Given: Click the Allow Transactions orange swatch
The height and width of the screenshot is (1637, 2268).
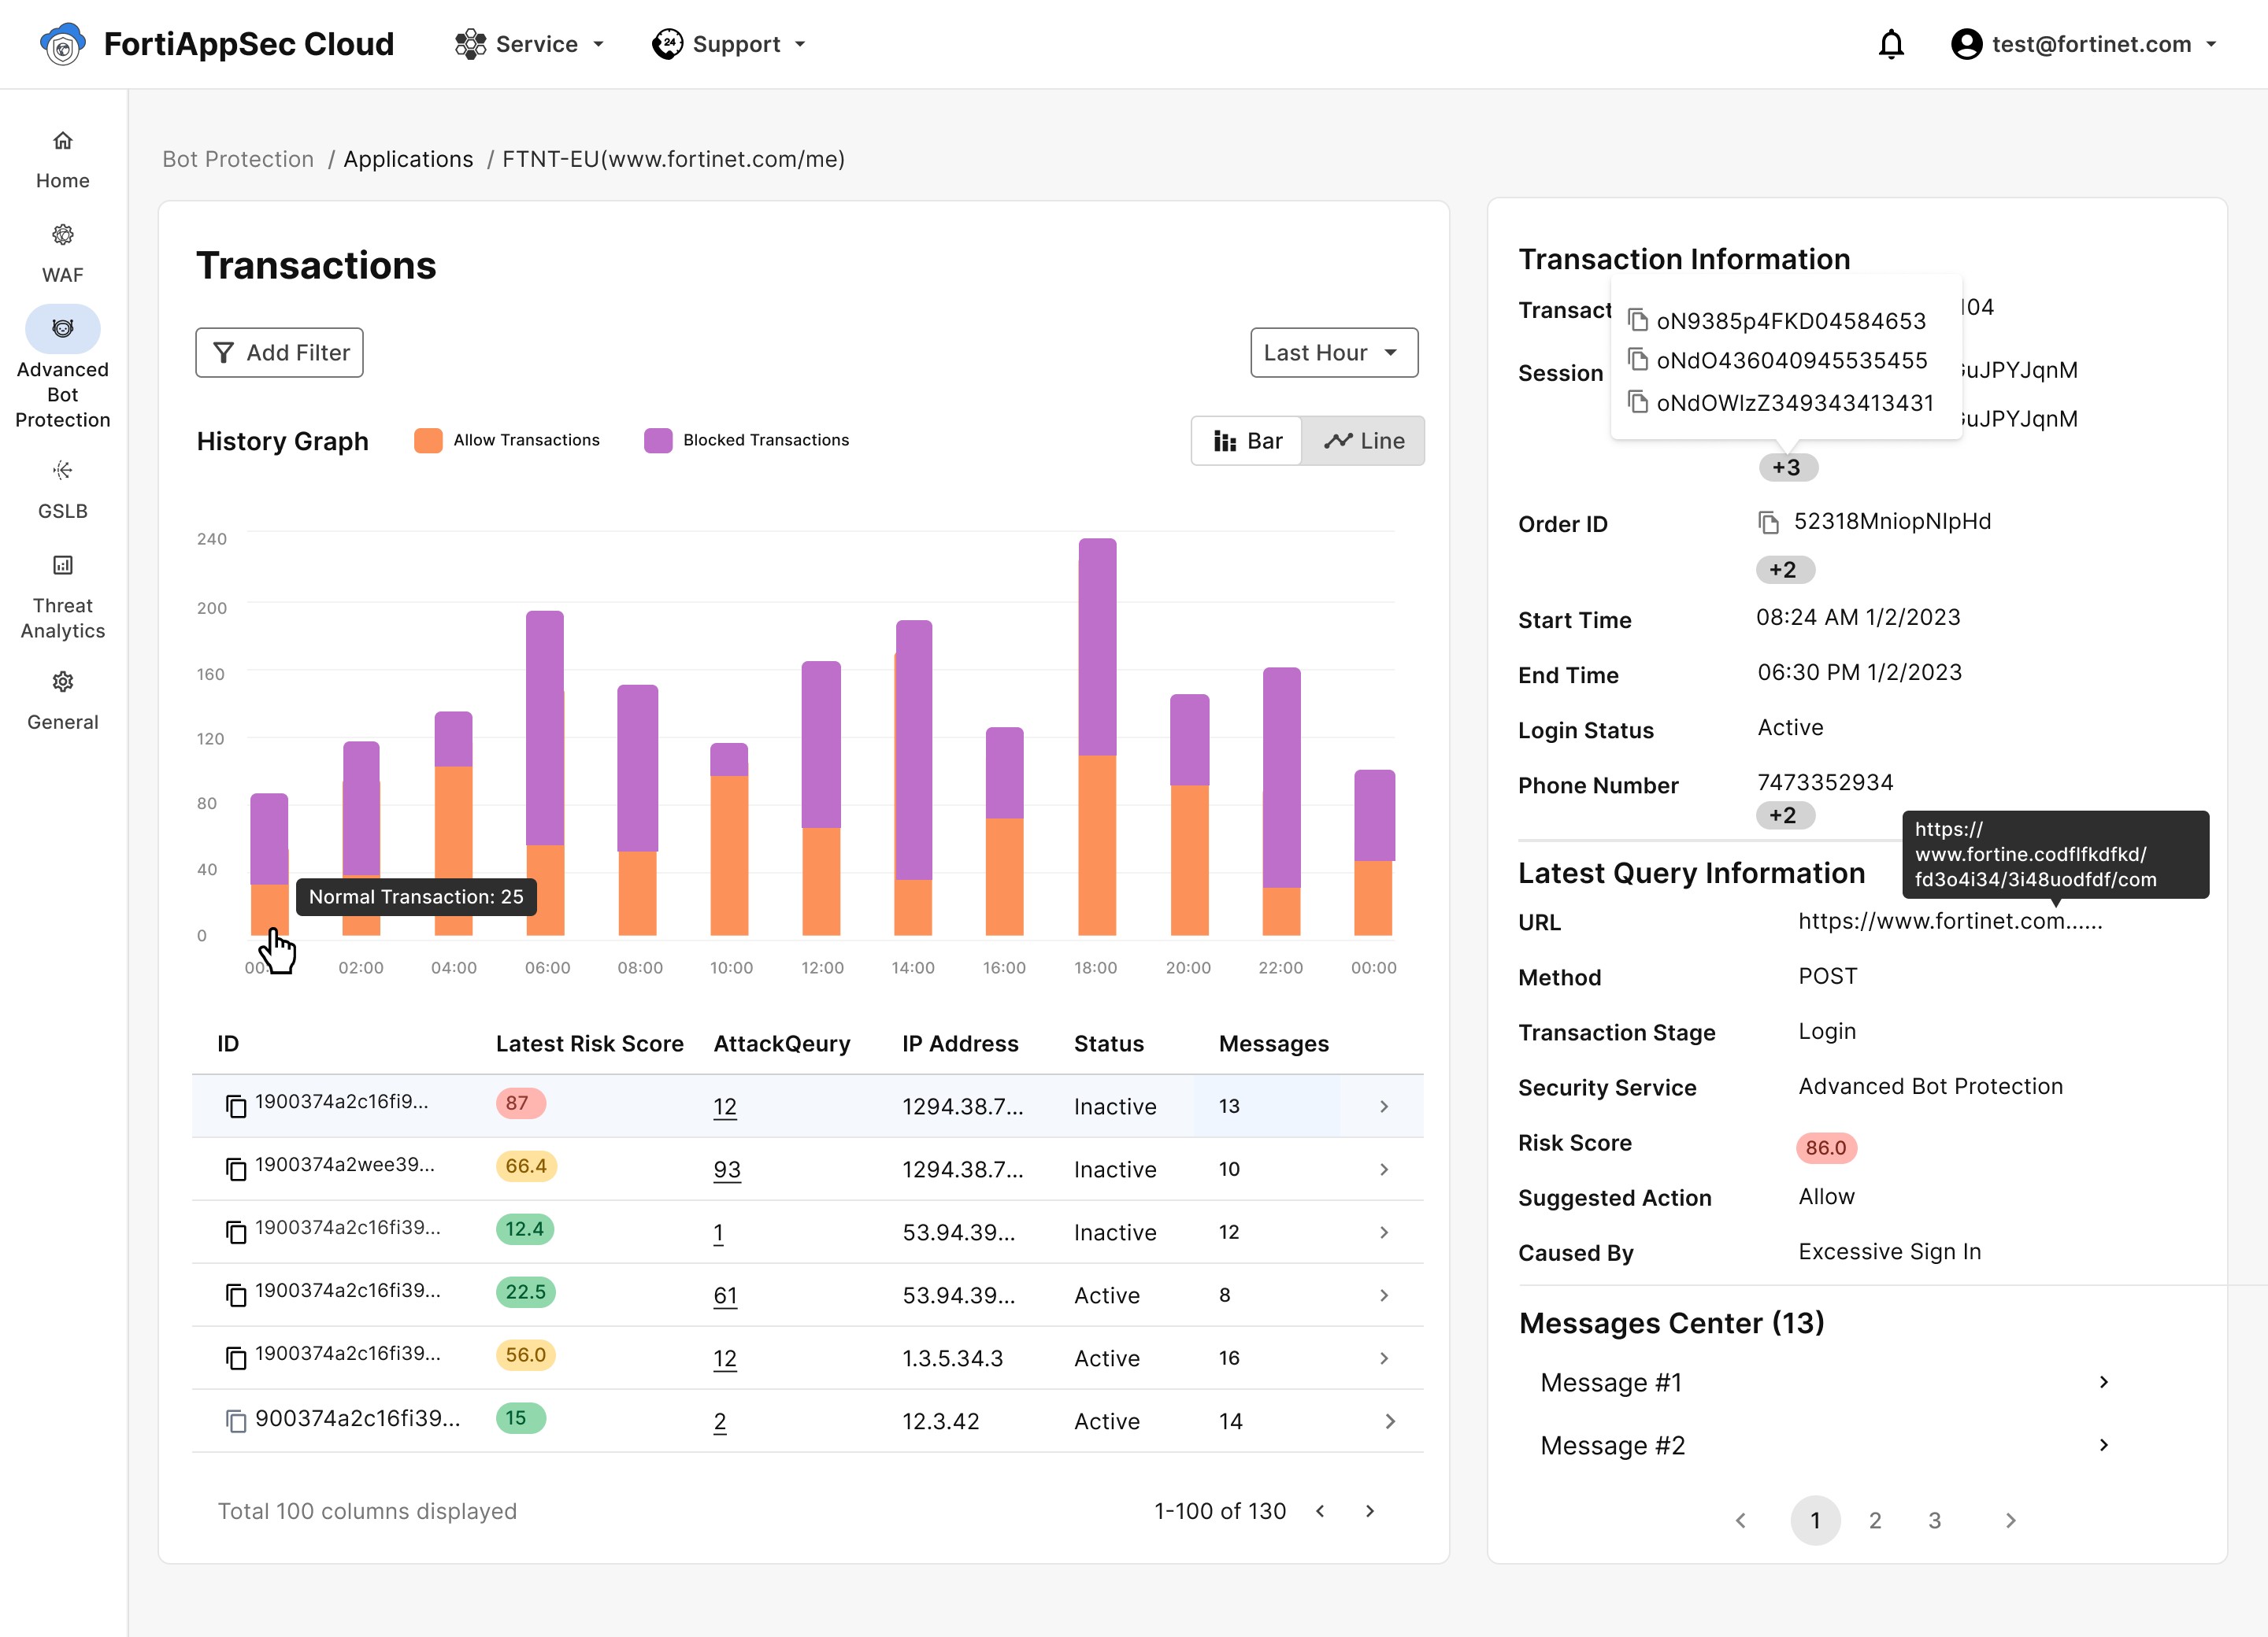Looking at the screenshot, I should click(x=428, y=441).
